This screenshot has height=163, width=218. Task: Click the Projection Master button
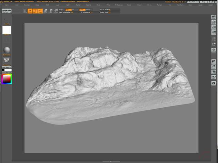7,11
